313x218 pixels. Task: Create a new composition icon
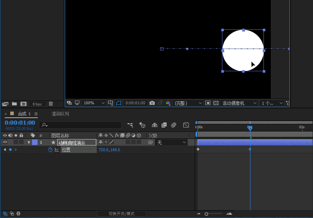click(23, 104)
